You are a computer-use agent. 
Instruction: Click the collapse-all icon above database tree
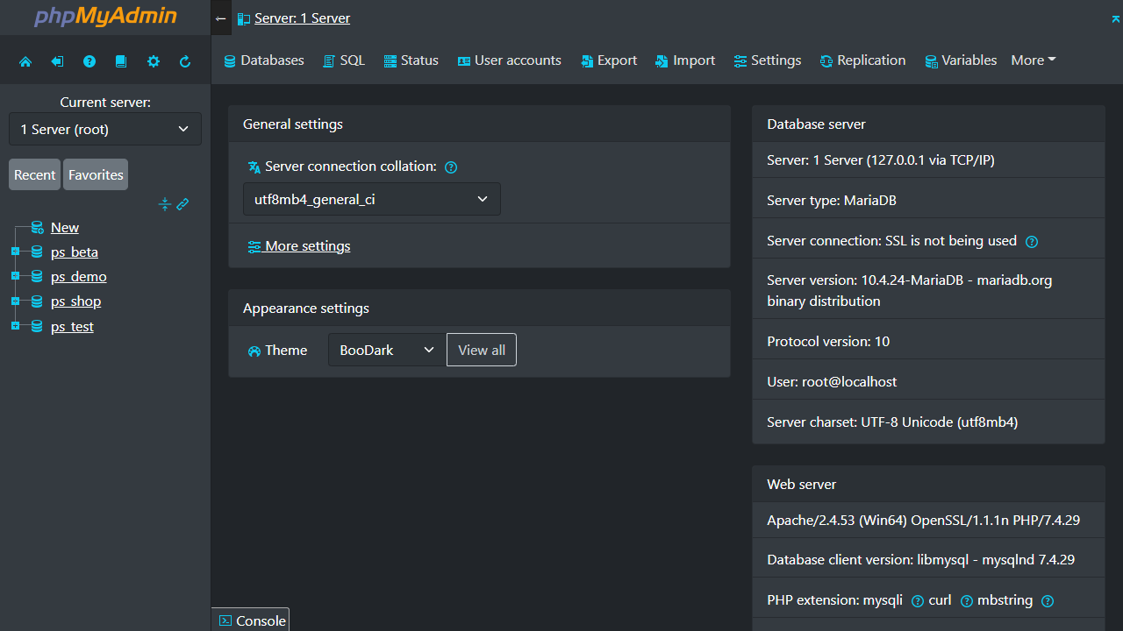pos(165,204)
